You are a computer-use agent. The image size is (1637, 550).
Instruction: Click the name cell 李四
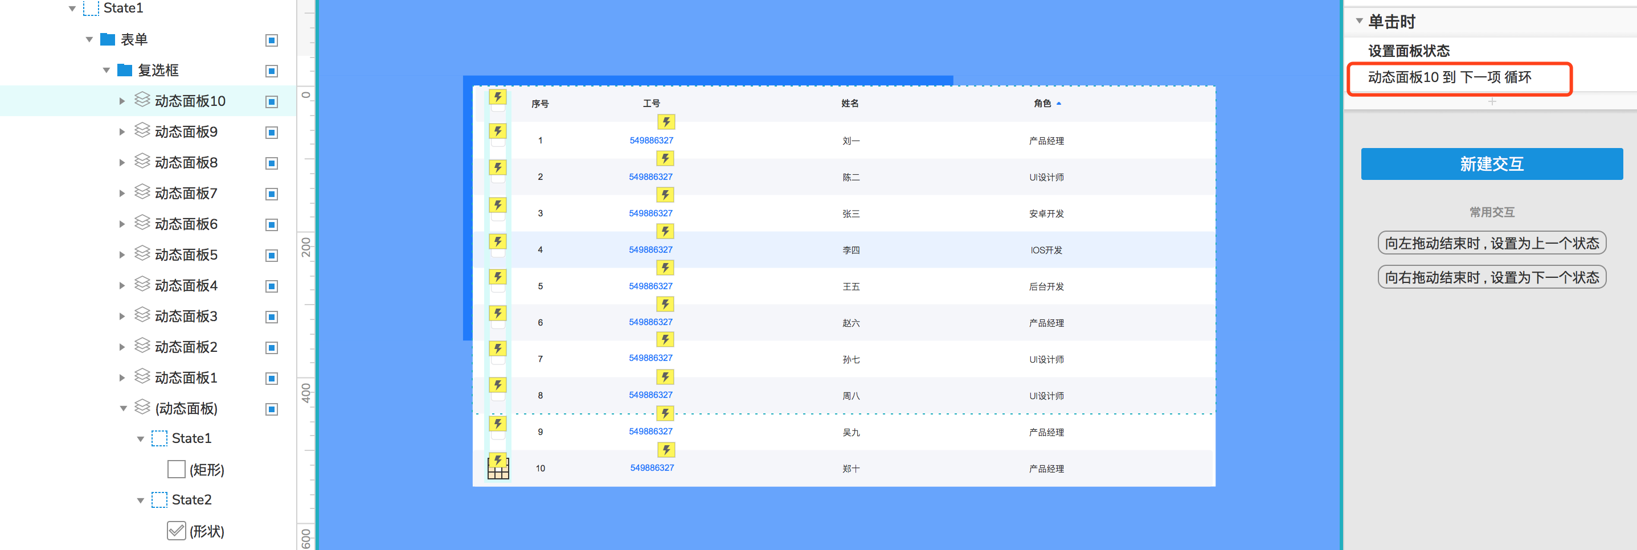(x=851, y=250)
